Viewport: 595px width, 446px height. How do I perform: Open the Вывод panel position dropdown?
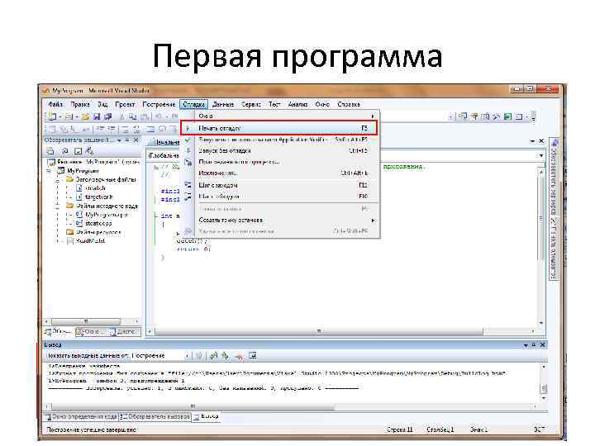coord(526,344)
